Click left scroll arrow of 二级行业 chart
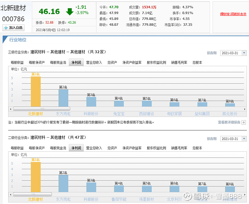Viewport: 249px width, 204px height. point(11,194)
